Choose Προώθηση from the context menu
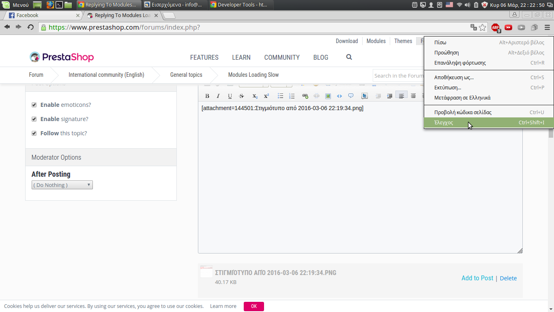 489,52
